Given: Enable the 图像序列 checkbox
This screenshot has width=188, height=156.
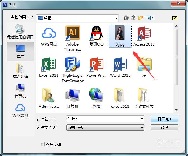Looking at the screenshot, I should pyautogui.click(x=43, y=144).
